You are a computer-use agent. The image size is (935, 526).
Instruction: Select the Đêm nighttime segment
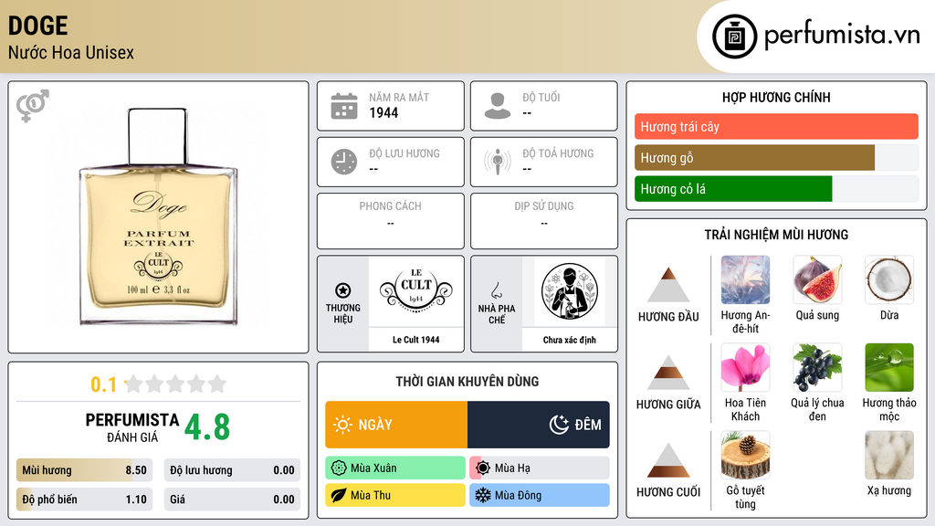(x=539, y=425)
